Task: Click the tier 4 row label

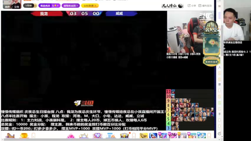Action: (x=168, y=123)
